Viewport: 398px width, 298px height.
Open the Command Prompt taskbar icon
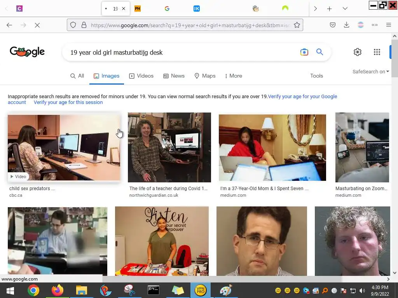(x=154, y=290)
